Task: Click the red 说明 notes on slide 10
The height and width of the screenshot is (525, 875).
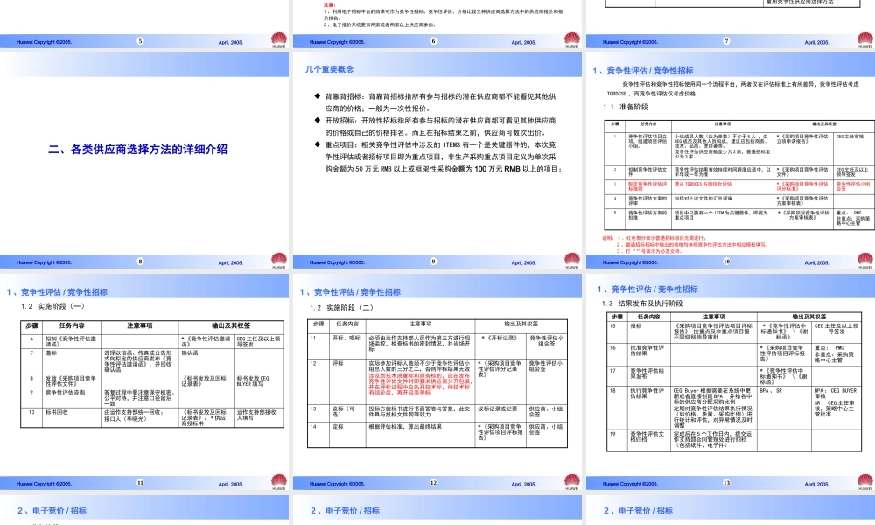Action: (685, 244)
